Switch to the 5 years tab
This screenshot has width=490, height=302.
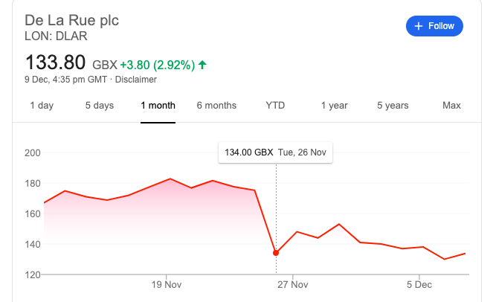[393, 106]
